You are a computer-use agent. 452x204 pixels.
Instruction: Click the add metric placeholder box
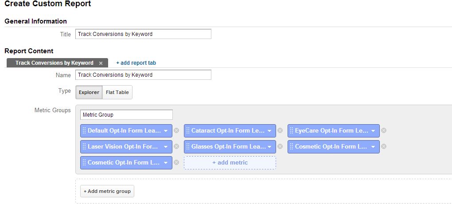tap(230, 163)
